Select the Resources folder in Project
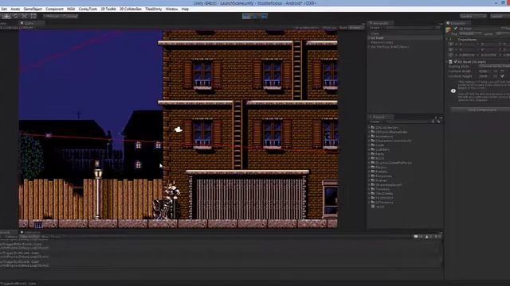Viewport: 510px width, 286px height. click(383, 176)
